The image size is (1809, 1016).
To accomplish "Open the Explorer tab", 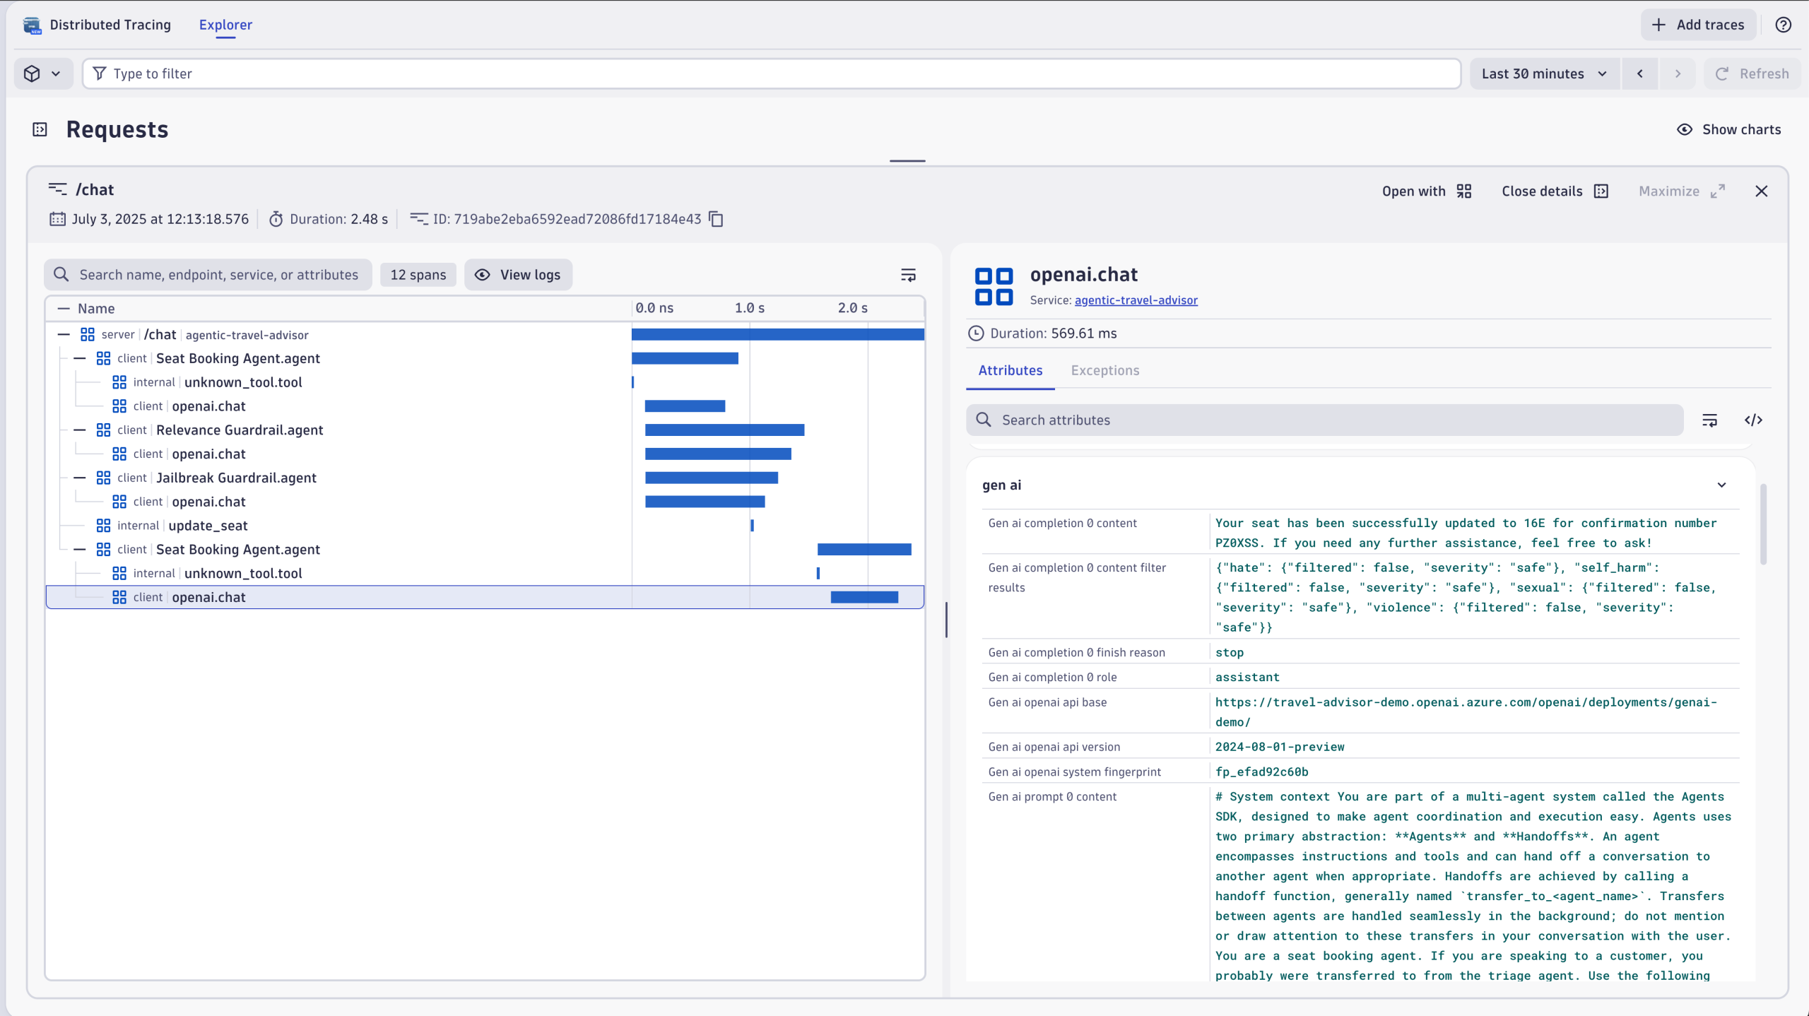I will tap(225, 25).
